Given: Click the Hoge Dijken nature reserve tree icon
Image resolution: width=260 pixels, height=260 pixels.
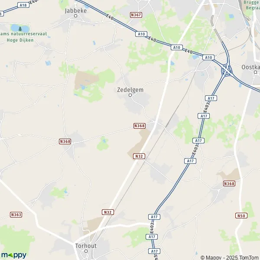Looking at the screenshot, I should point(20,29).
